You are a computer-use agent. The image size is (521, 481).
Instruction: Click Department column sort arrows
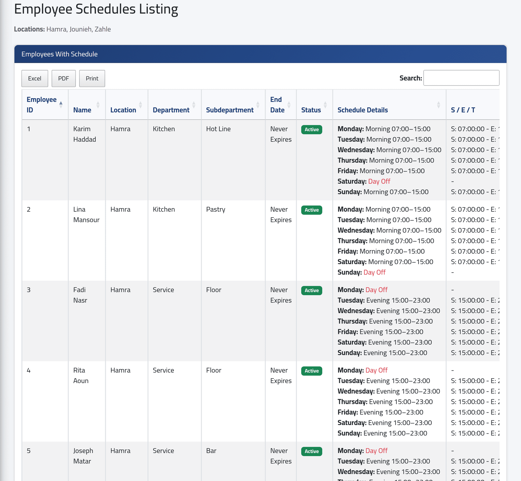pyautogui.click(x=194, y=105)
